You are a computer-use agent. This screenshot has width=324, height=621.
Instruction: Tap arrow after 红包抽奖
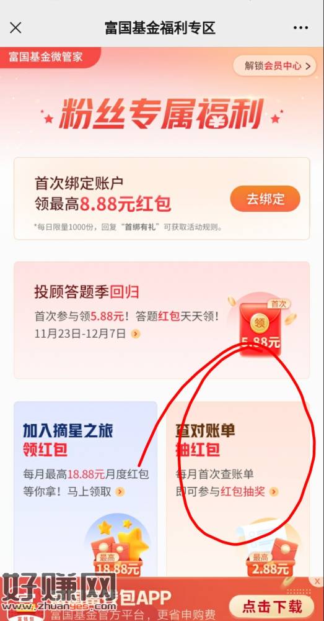tap(274, 492)
